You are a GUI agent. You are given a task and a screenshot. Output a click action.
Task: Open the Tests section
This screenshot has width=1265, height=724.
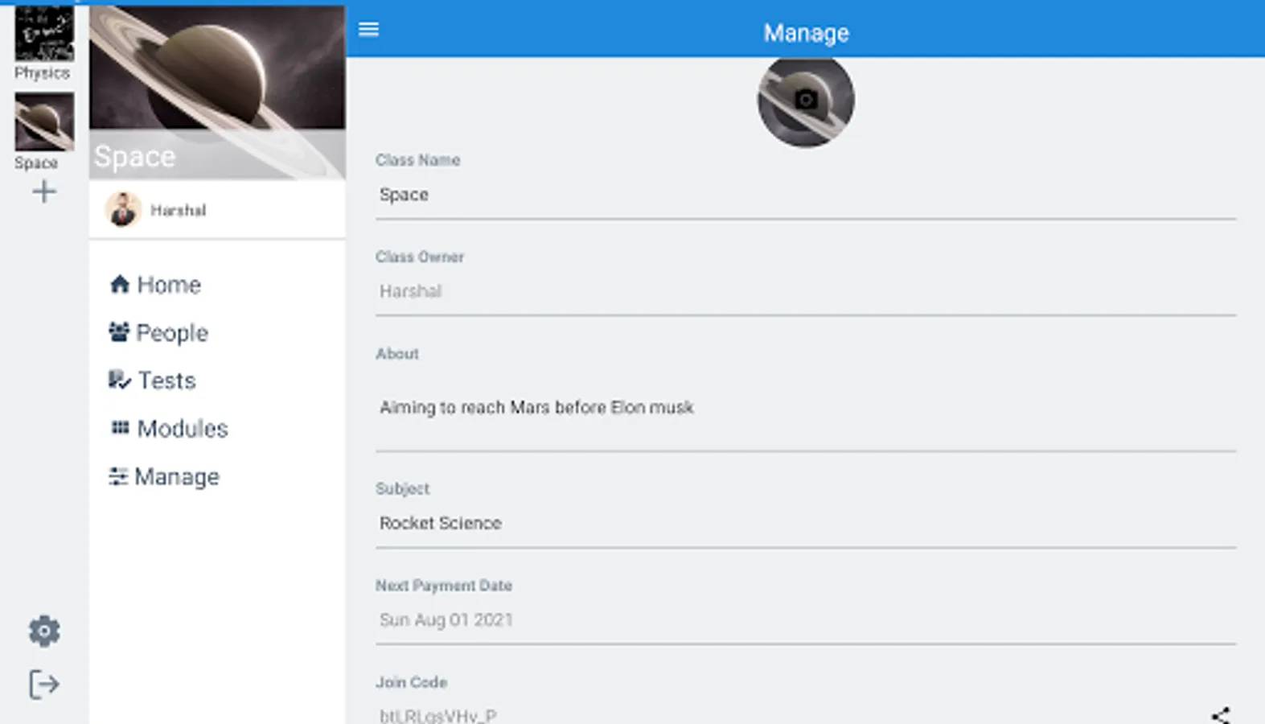(x=152, y=381)
